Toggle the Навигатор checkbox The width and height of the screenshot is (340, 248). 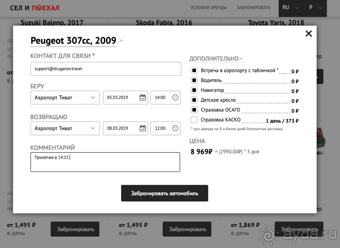[x=194, y=90]
